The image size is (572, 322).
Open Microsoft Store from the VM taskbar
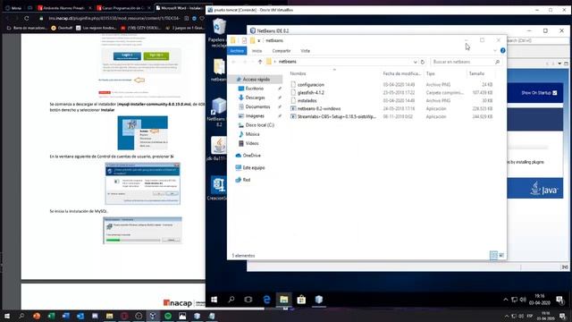click(301, 300)
